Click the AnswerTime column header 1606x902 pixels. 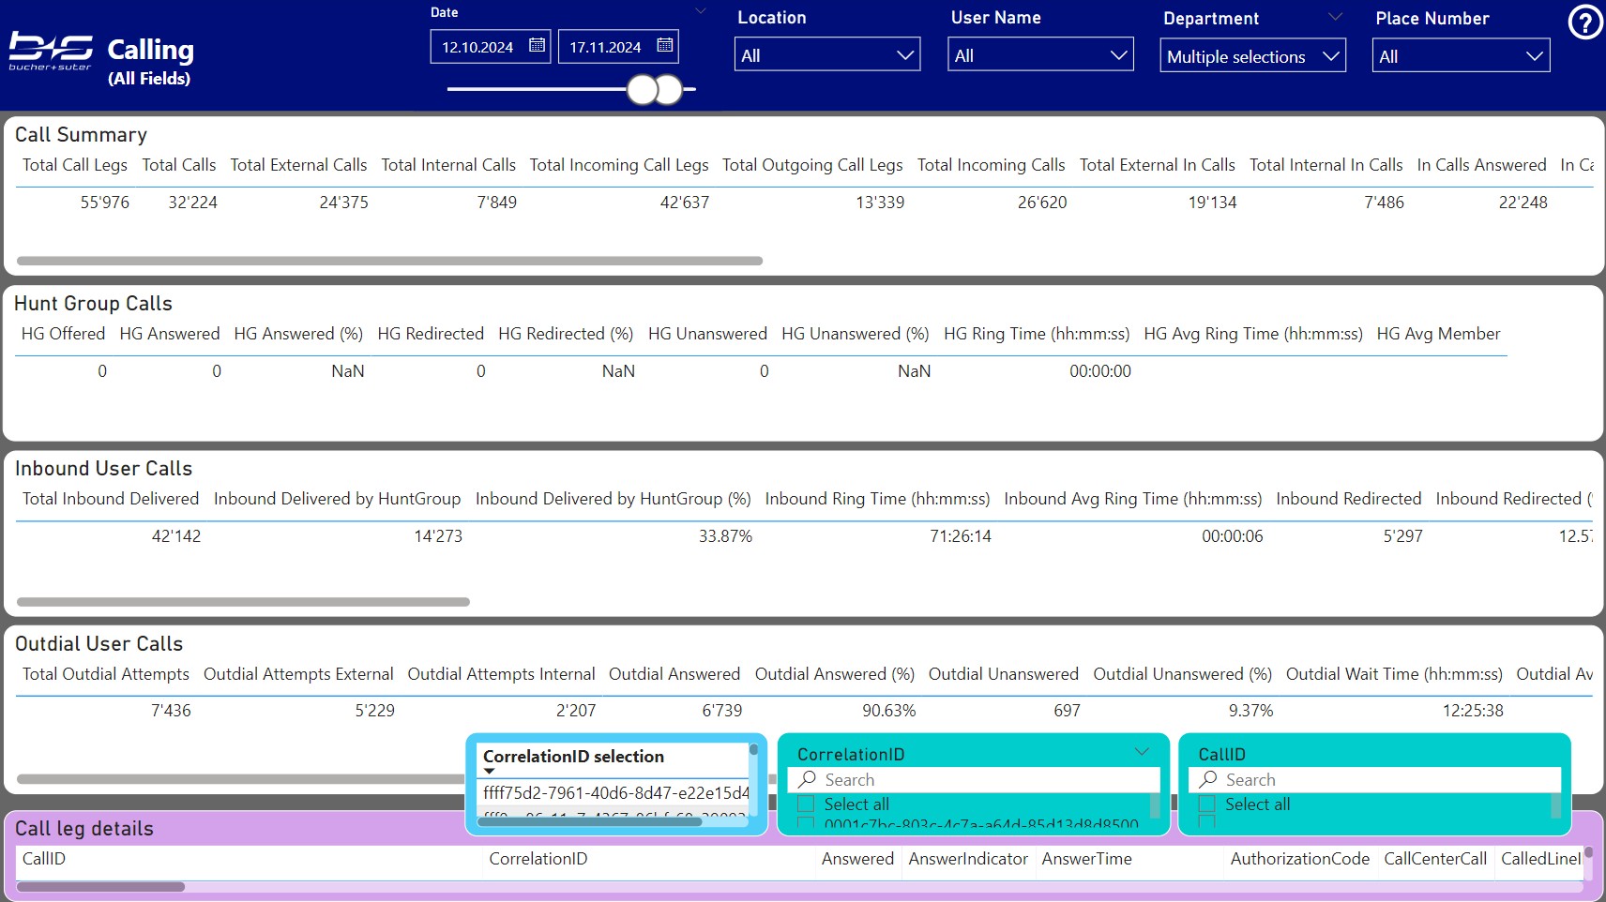coord(1086,859)
